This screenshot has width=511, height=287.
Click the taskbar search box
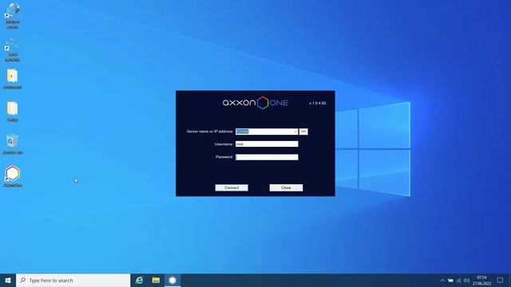73,280
